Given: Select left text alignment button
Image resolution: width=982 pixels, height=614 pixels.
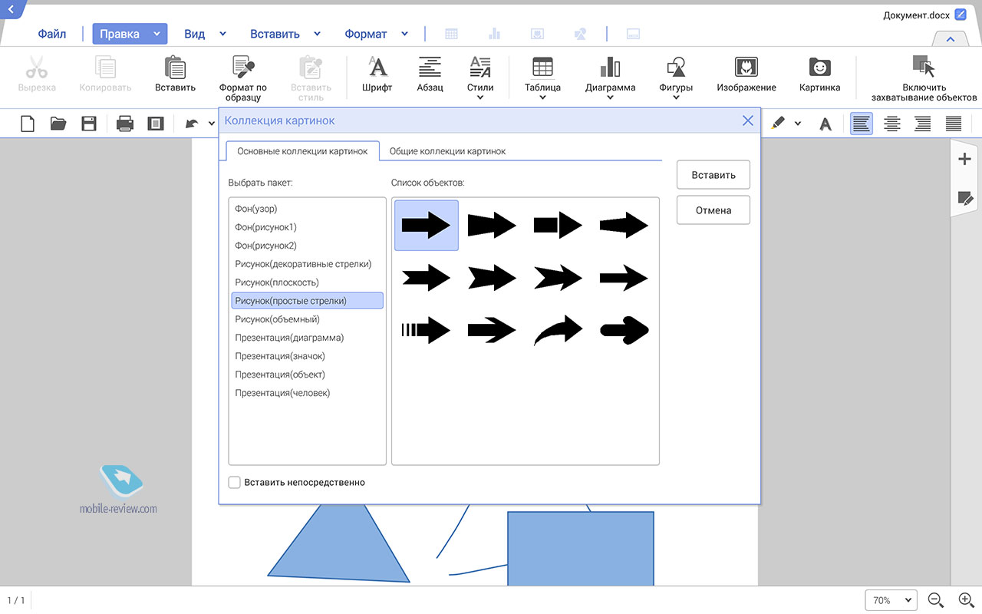Looking at the screenshot, I should coord(862,123).
